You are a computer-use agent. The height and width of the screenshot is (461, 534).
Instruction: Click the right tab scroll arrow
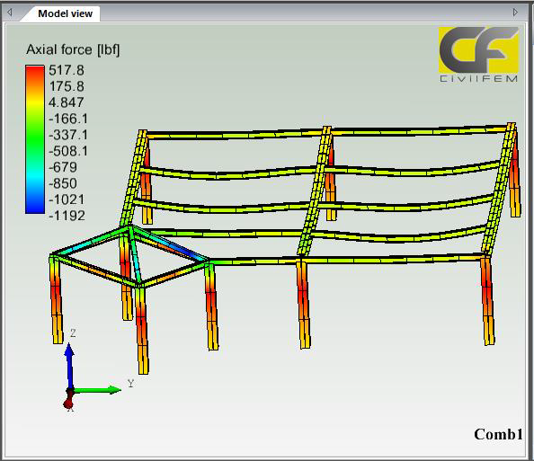pos(515,13)
